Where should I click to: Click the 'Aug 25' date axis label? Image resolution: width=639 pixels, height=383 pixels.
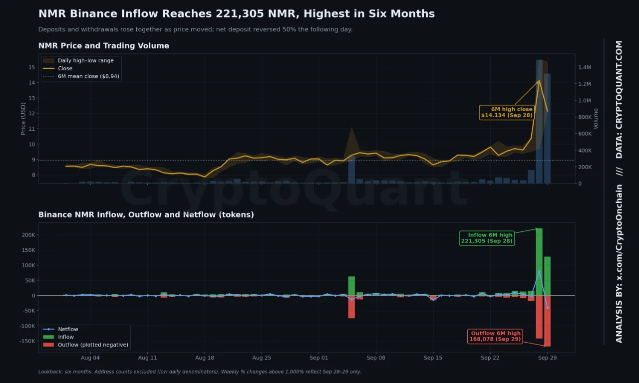tap(262, 358)
